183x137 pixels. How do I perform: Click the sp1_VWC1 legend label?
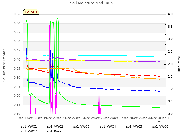pyautogui.click(x=29, y=126)
